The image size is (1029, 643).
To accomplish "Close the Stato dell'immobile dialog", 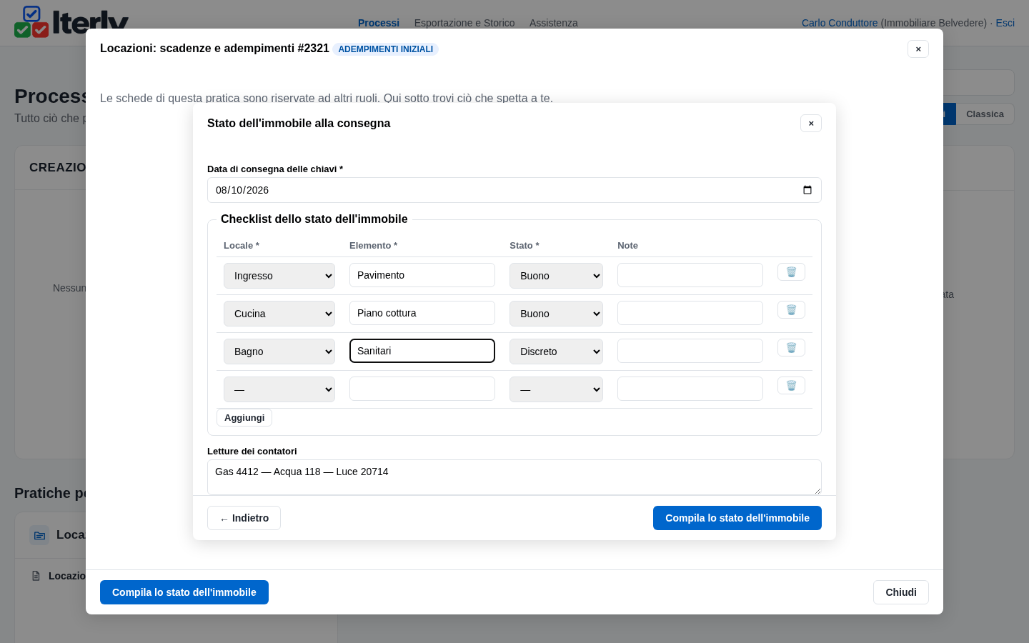I will (x=811, y=124).
